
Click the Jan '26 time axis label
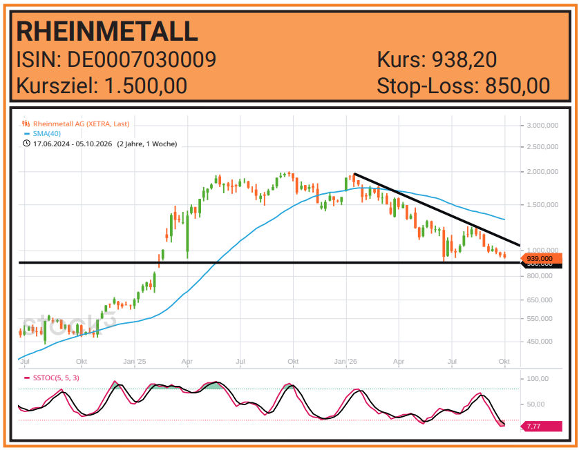[345, 362]
